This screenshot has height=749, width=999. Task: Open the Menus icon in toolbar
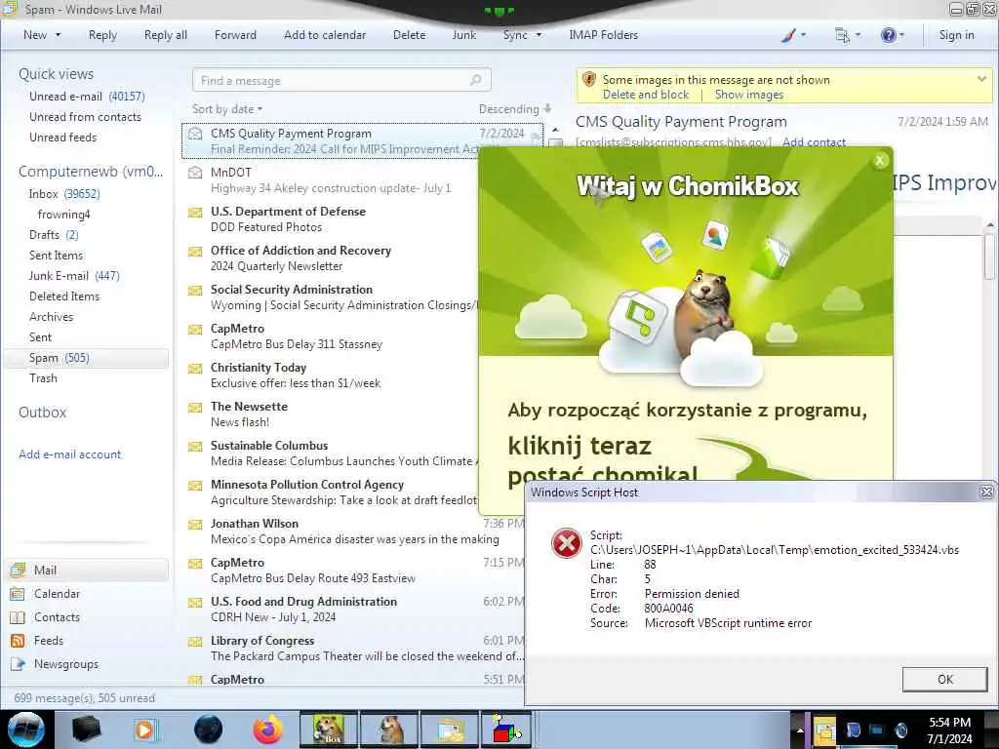click(x=842, y=36)
